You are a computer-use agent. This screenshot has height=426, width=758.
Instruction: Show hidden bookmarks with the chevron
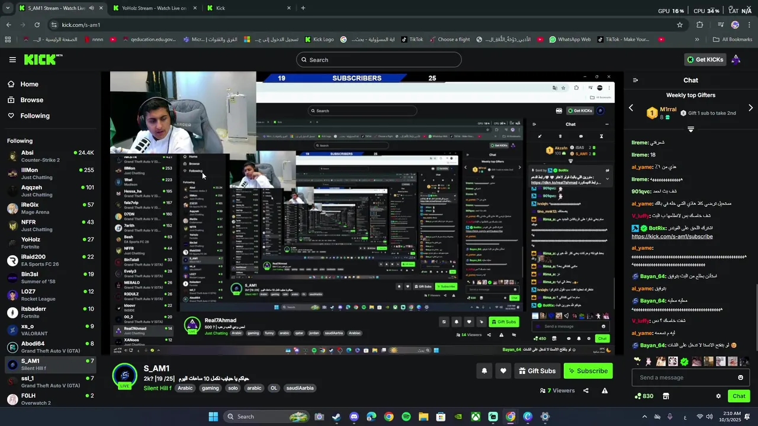pyautogui.click(x=697, y=40)
